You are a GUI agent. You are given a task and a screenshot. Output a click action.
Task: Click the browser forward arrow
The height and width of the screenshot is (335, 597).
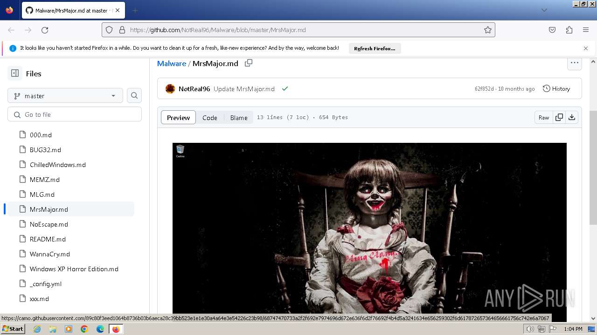click(x=28, y=30)
